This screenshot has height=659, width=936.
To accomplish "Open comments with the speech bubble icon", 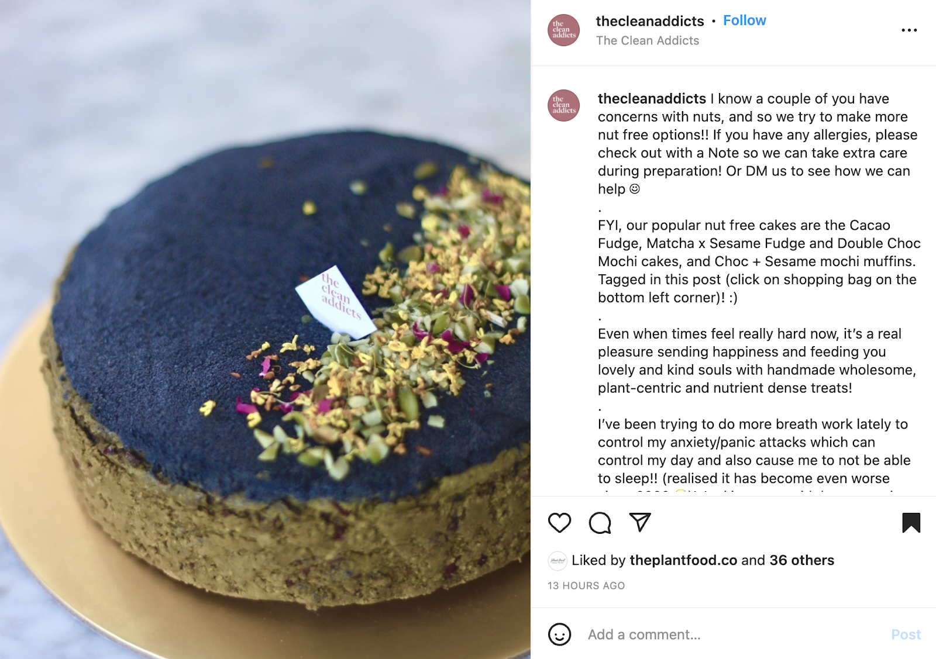I will pos(600,523).
